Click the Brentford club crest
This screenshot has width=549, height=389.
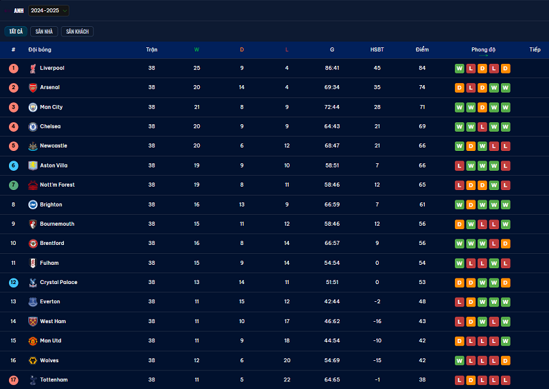[33, 244]
